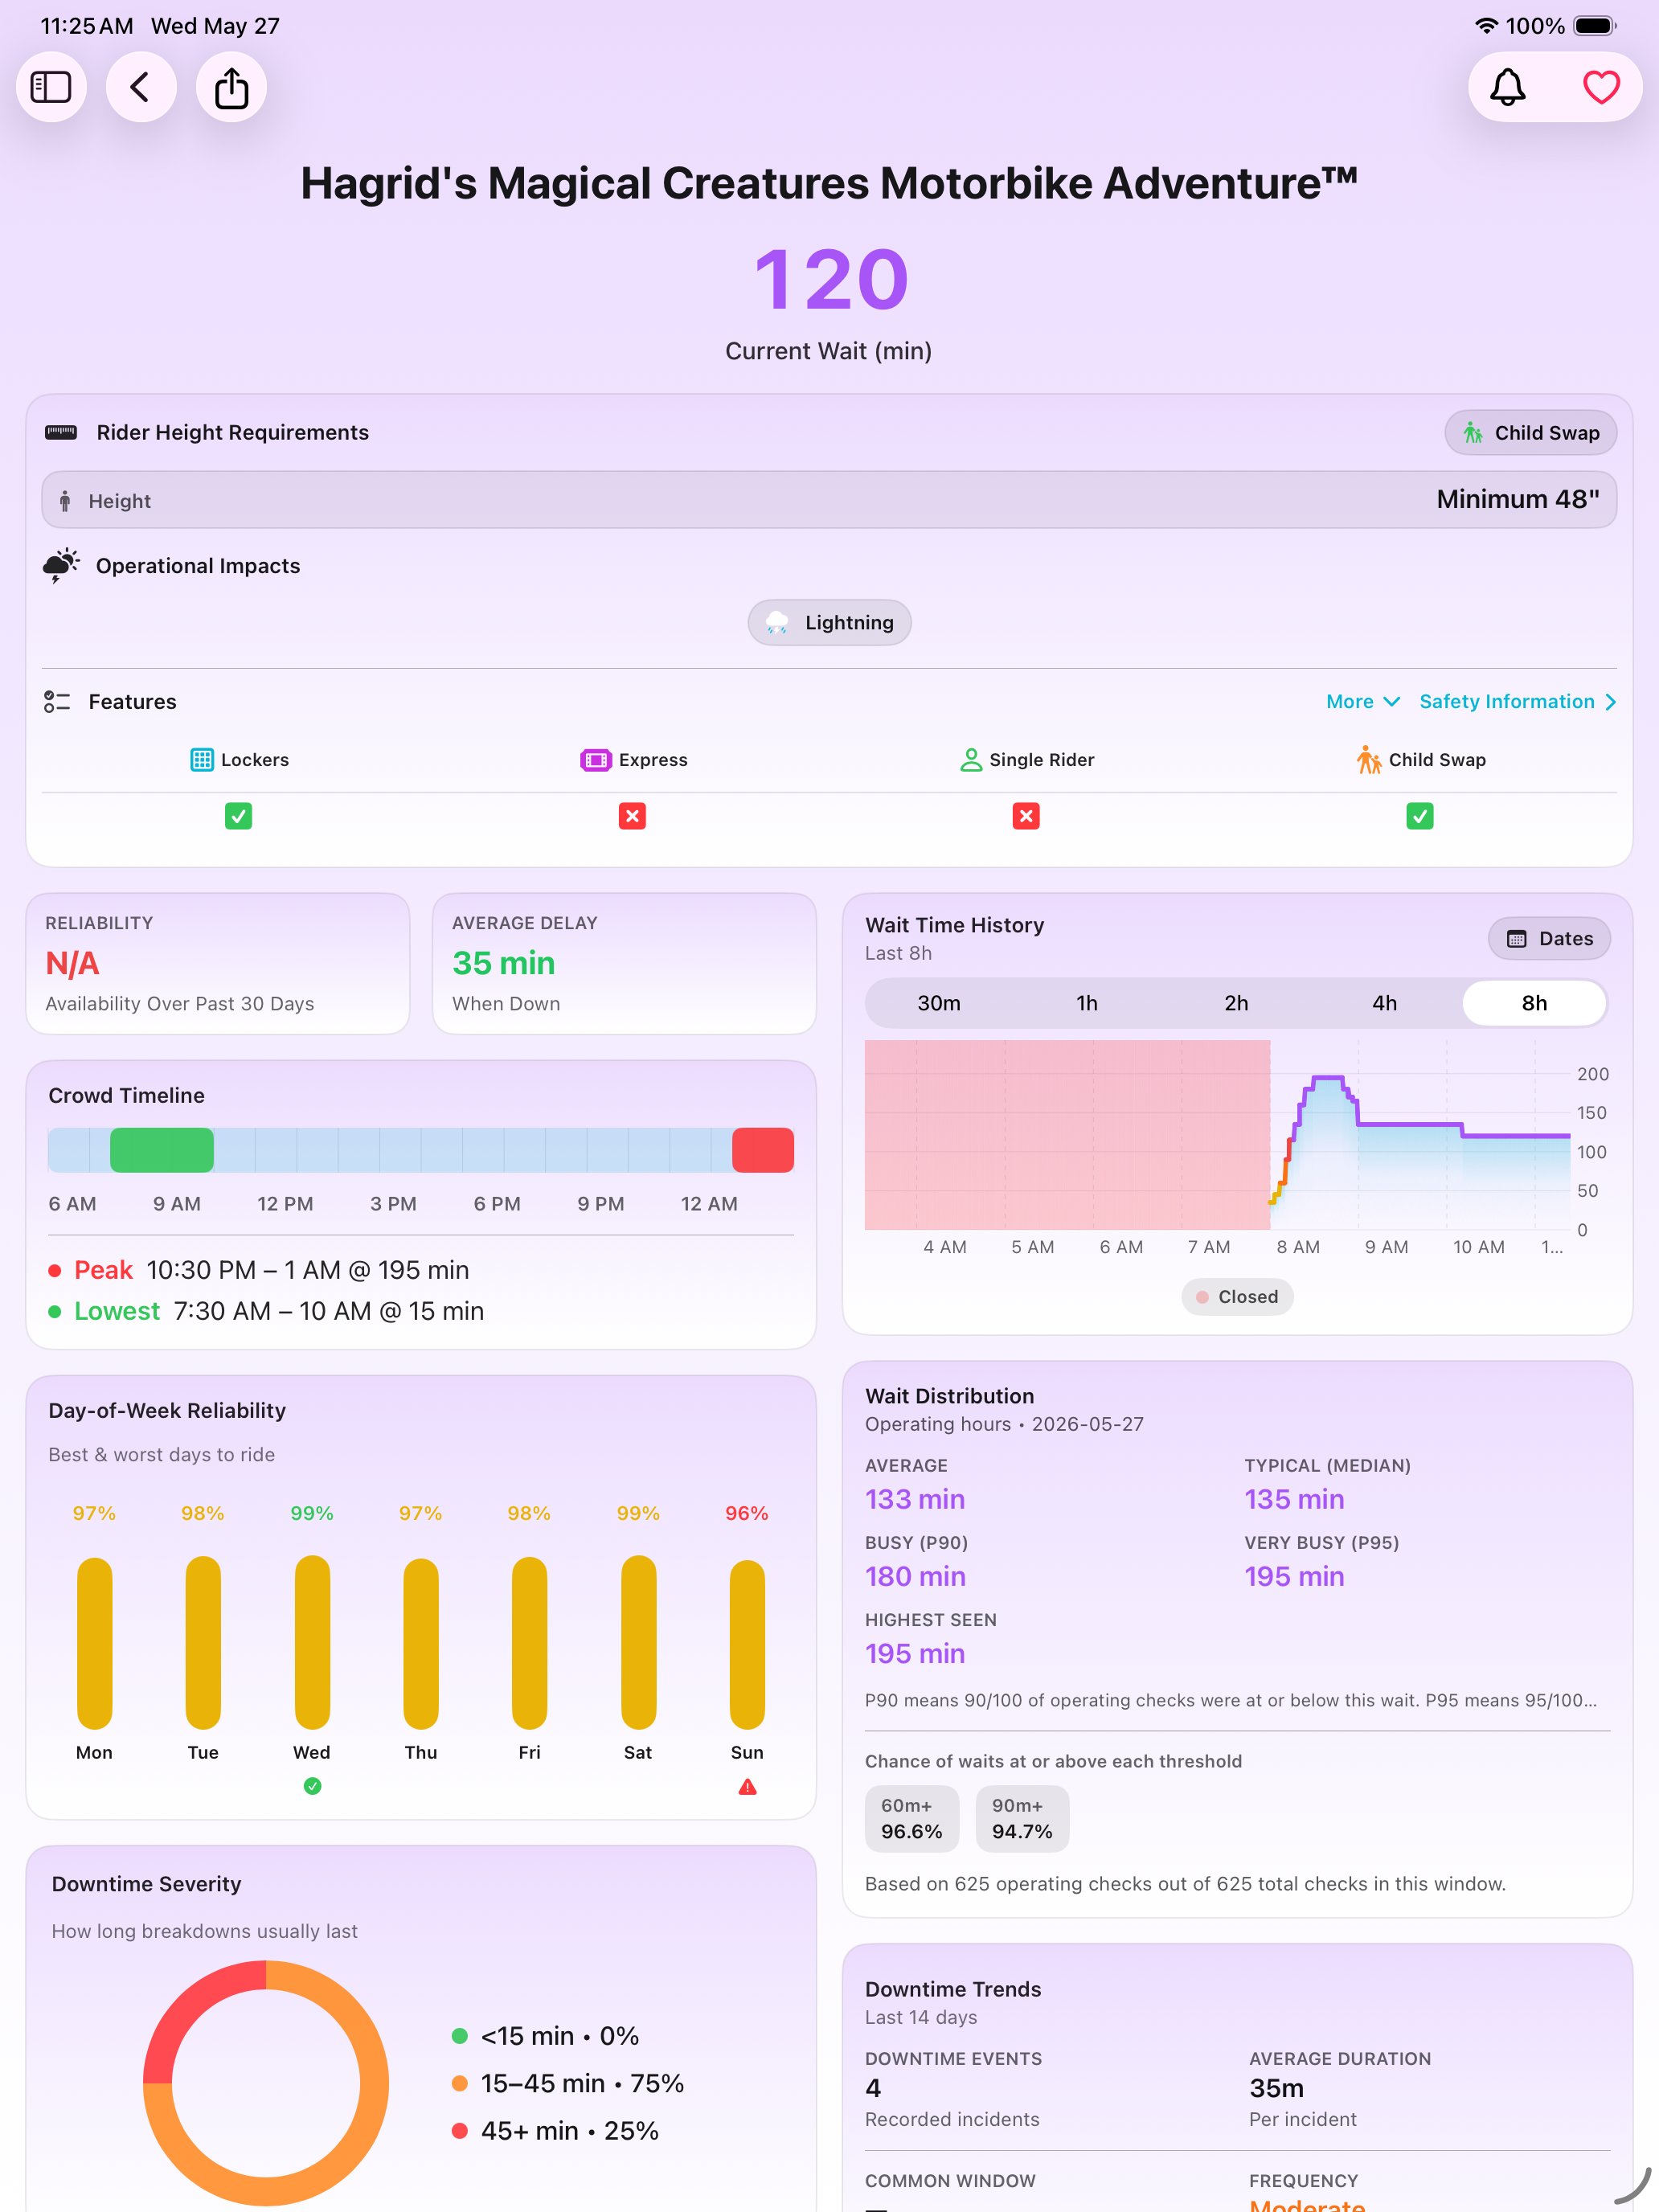Tap the Lightning impact chip
The image size is (1659, 2212).
(829, 623)
